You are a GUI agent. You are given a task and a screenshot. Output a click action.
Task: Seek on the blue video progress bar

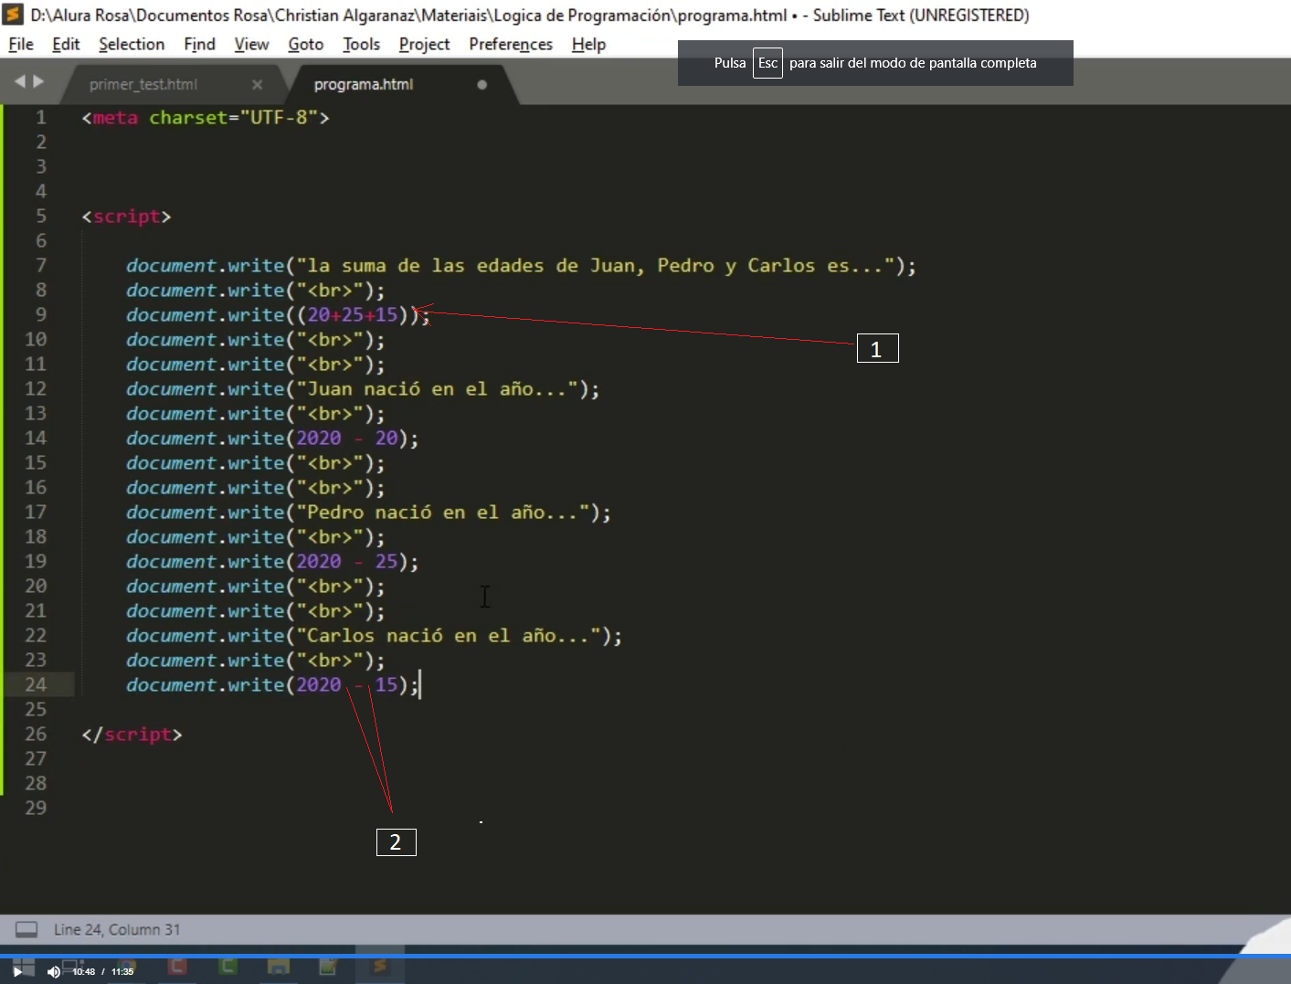tap(645, 956)
